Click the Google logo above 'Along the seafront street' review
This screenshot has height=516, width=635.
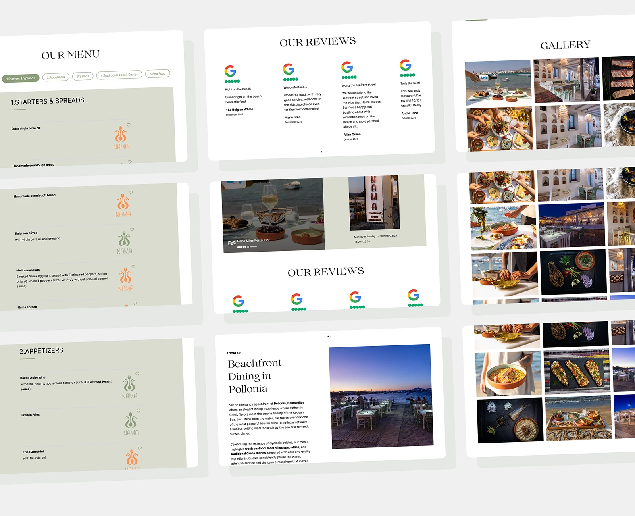[x=347, y=67]
